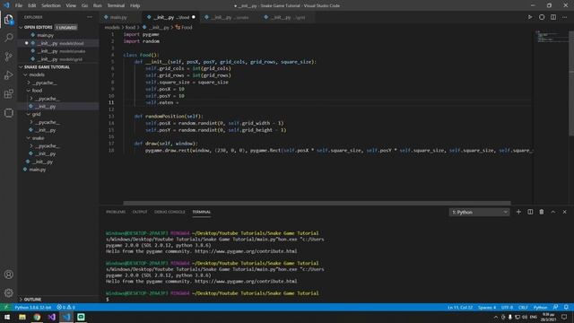Change indentation via Spaces: 4

(487, 307)
